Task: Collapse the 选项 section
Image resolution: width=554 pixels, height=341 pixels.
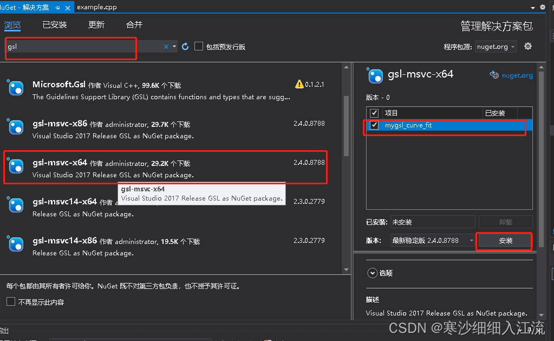Action: pyautogui.click(x=372, y=273)
